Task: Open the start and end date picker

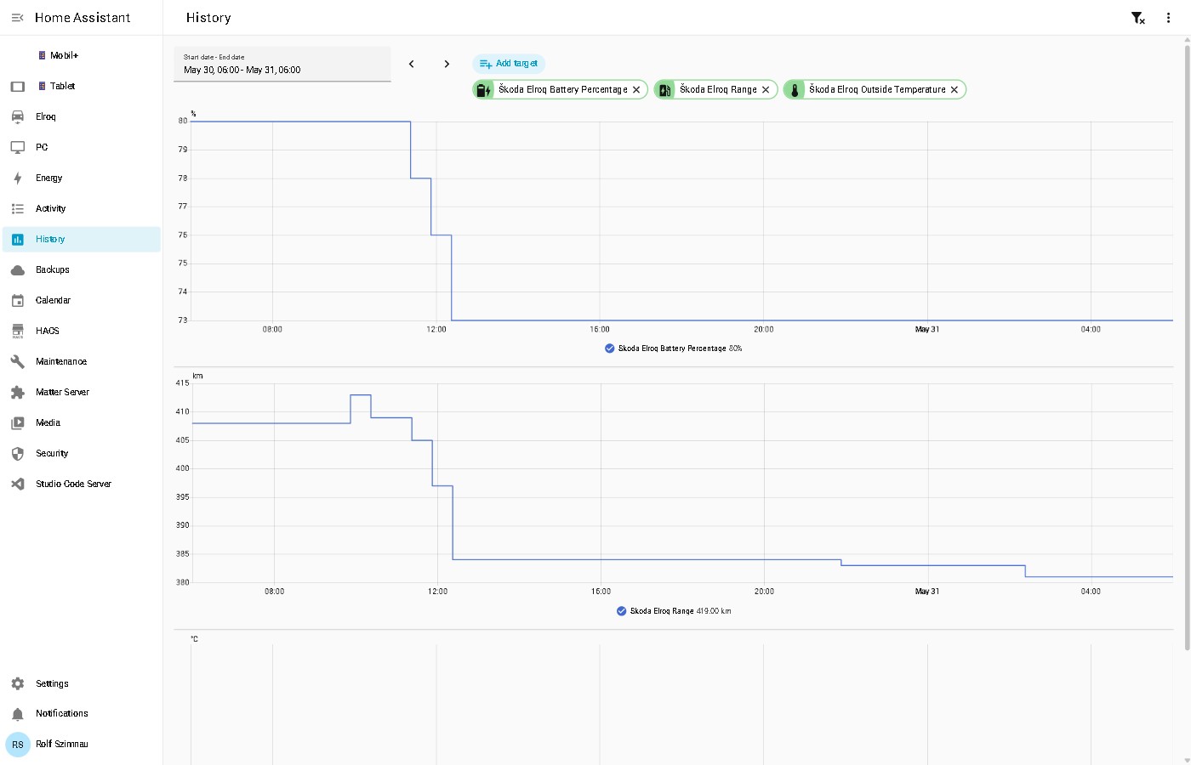Action: tap(282, 64)
